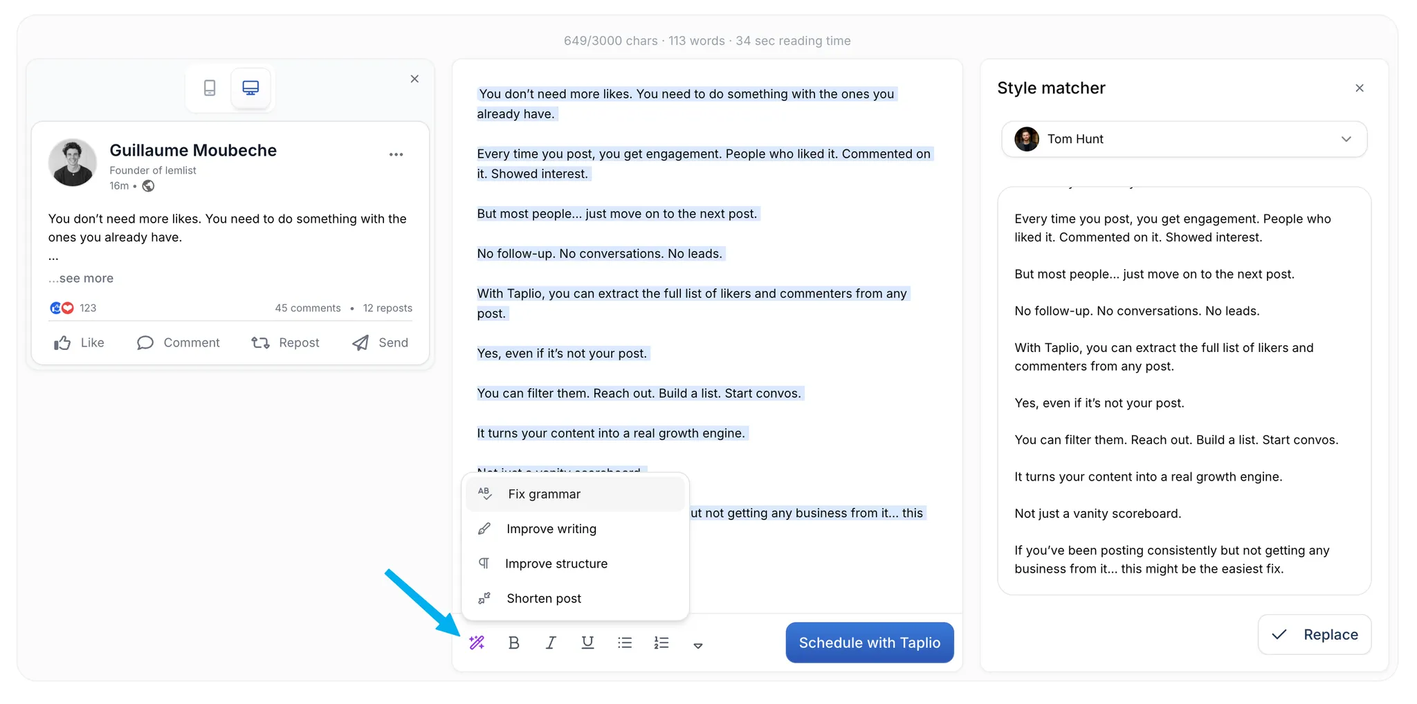Click Guillaume Moubeche's profile photo
The height and width of the screenshot is (704, 1417).
click(x=73, y=163)
